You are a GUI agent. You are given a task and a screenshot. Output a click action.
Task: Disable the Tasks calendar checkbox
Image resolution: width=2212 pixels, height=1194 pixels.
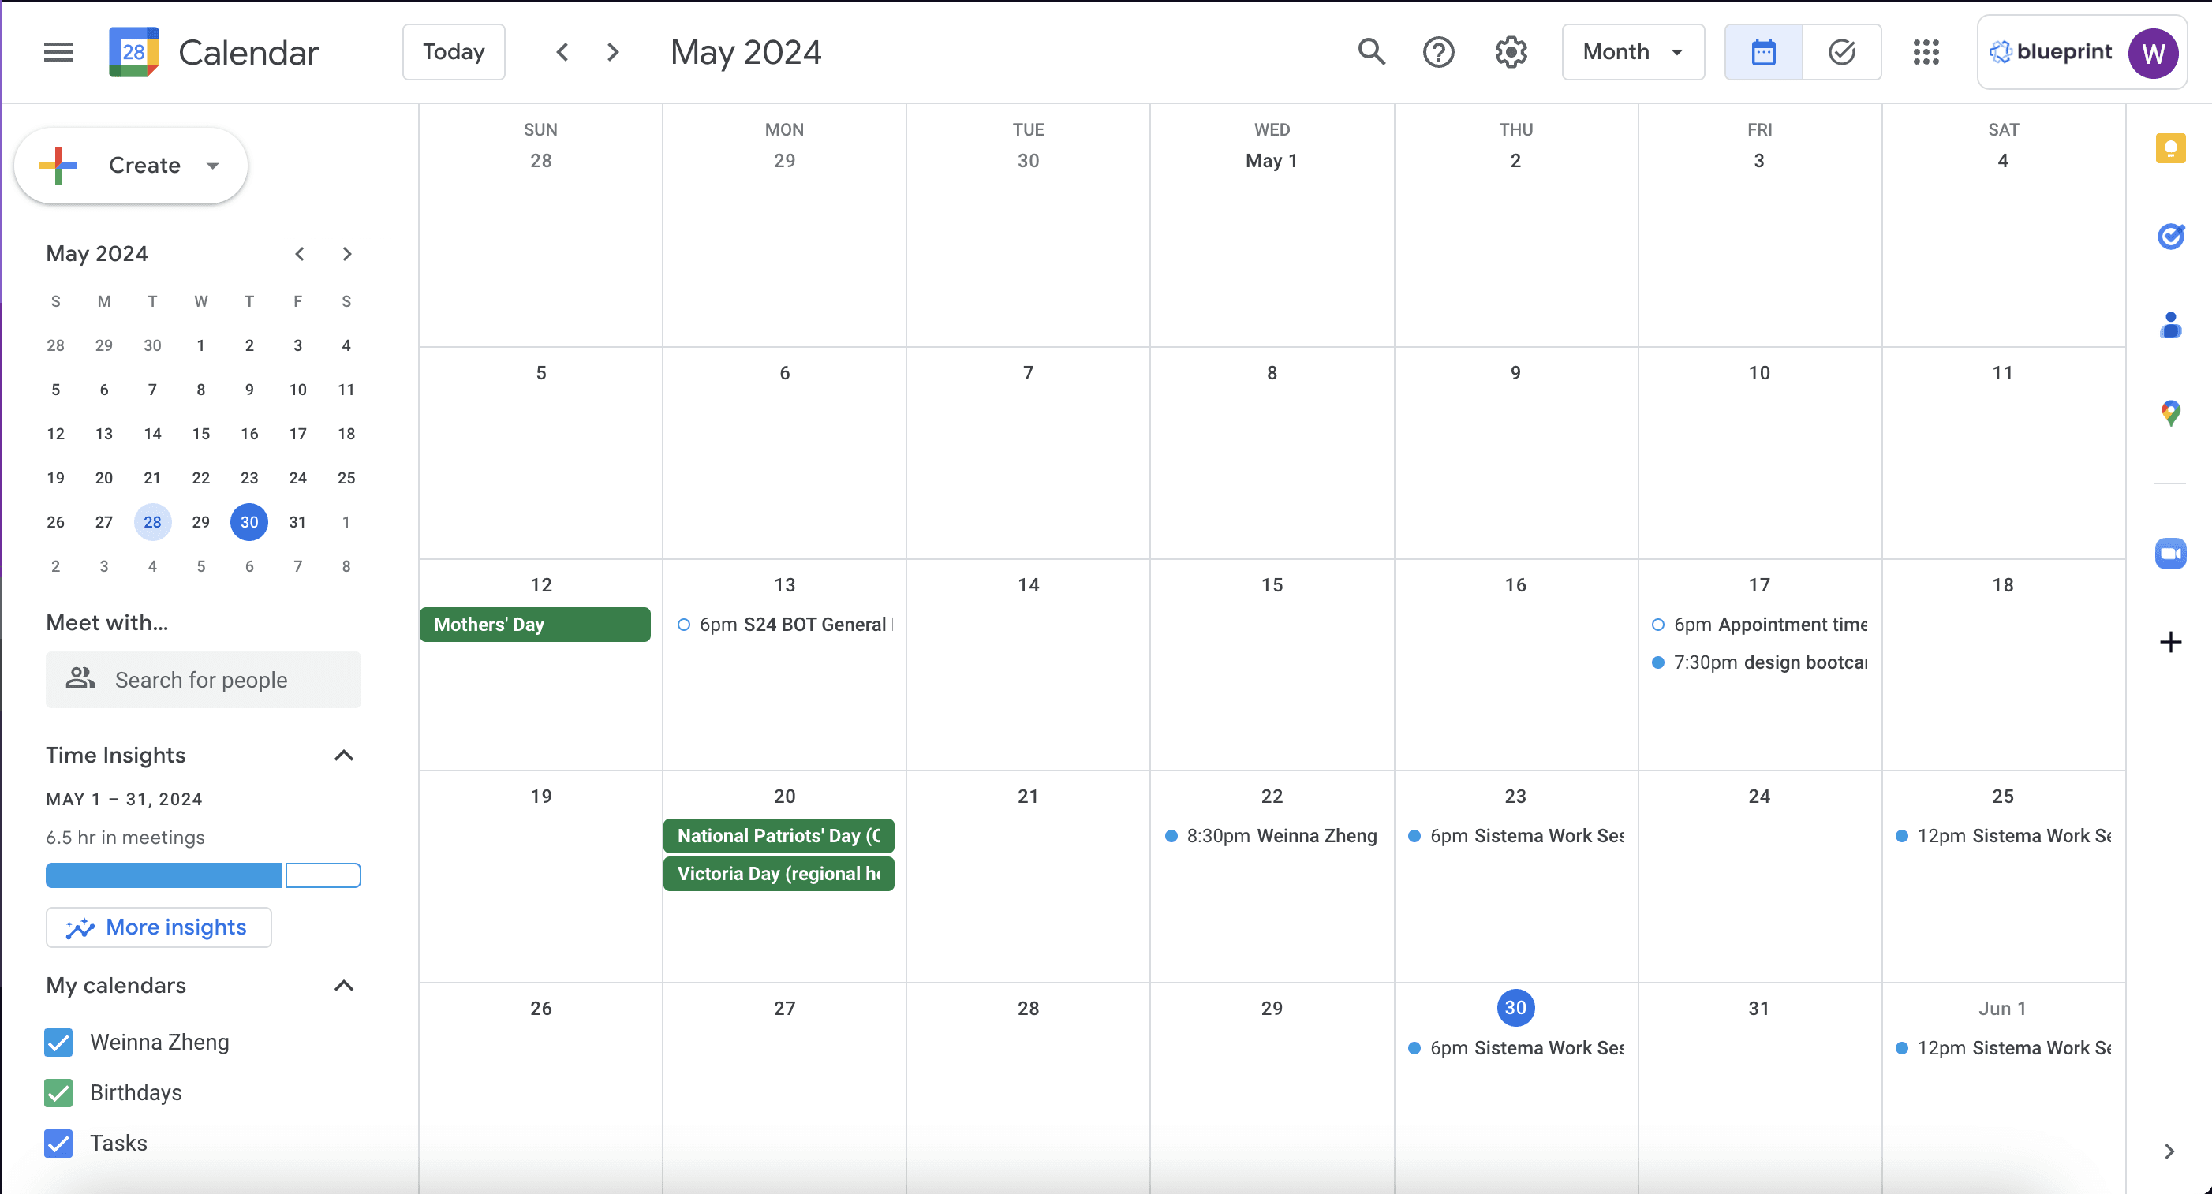point(58,1144)
